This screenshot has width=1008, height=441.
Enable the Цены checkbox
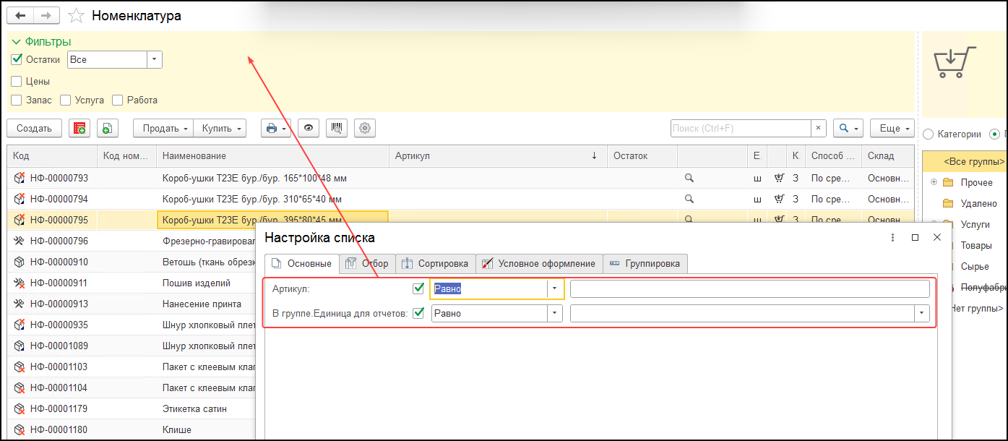(17, 81)
